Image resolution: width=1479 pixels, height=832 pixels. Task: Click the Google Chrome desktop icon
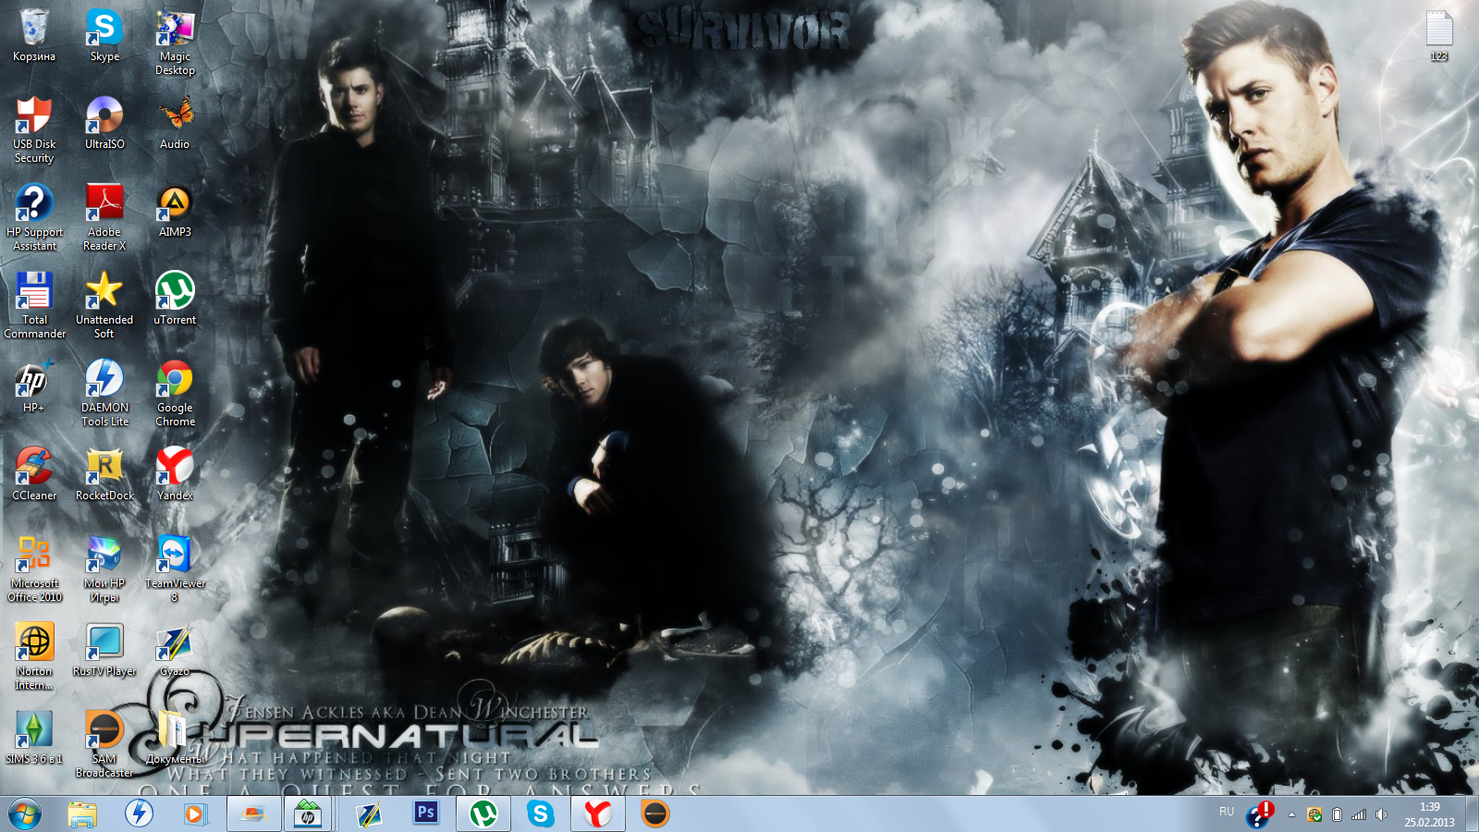click(x=175, y=380)
